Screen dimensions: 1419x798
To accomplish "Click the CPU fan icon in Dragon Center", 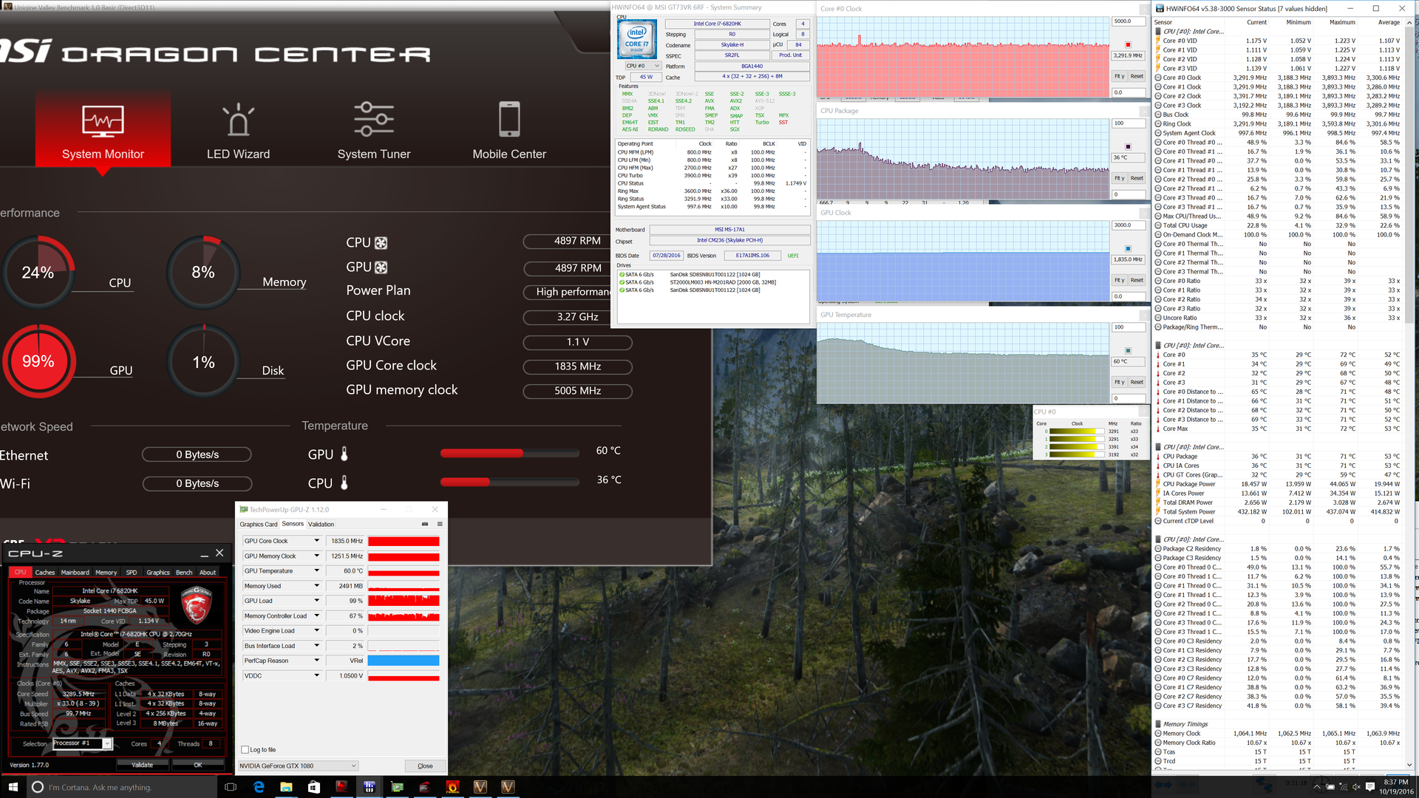I will tap(381, 242).
